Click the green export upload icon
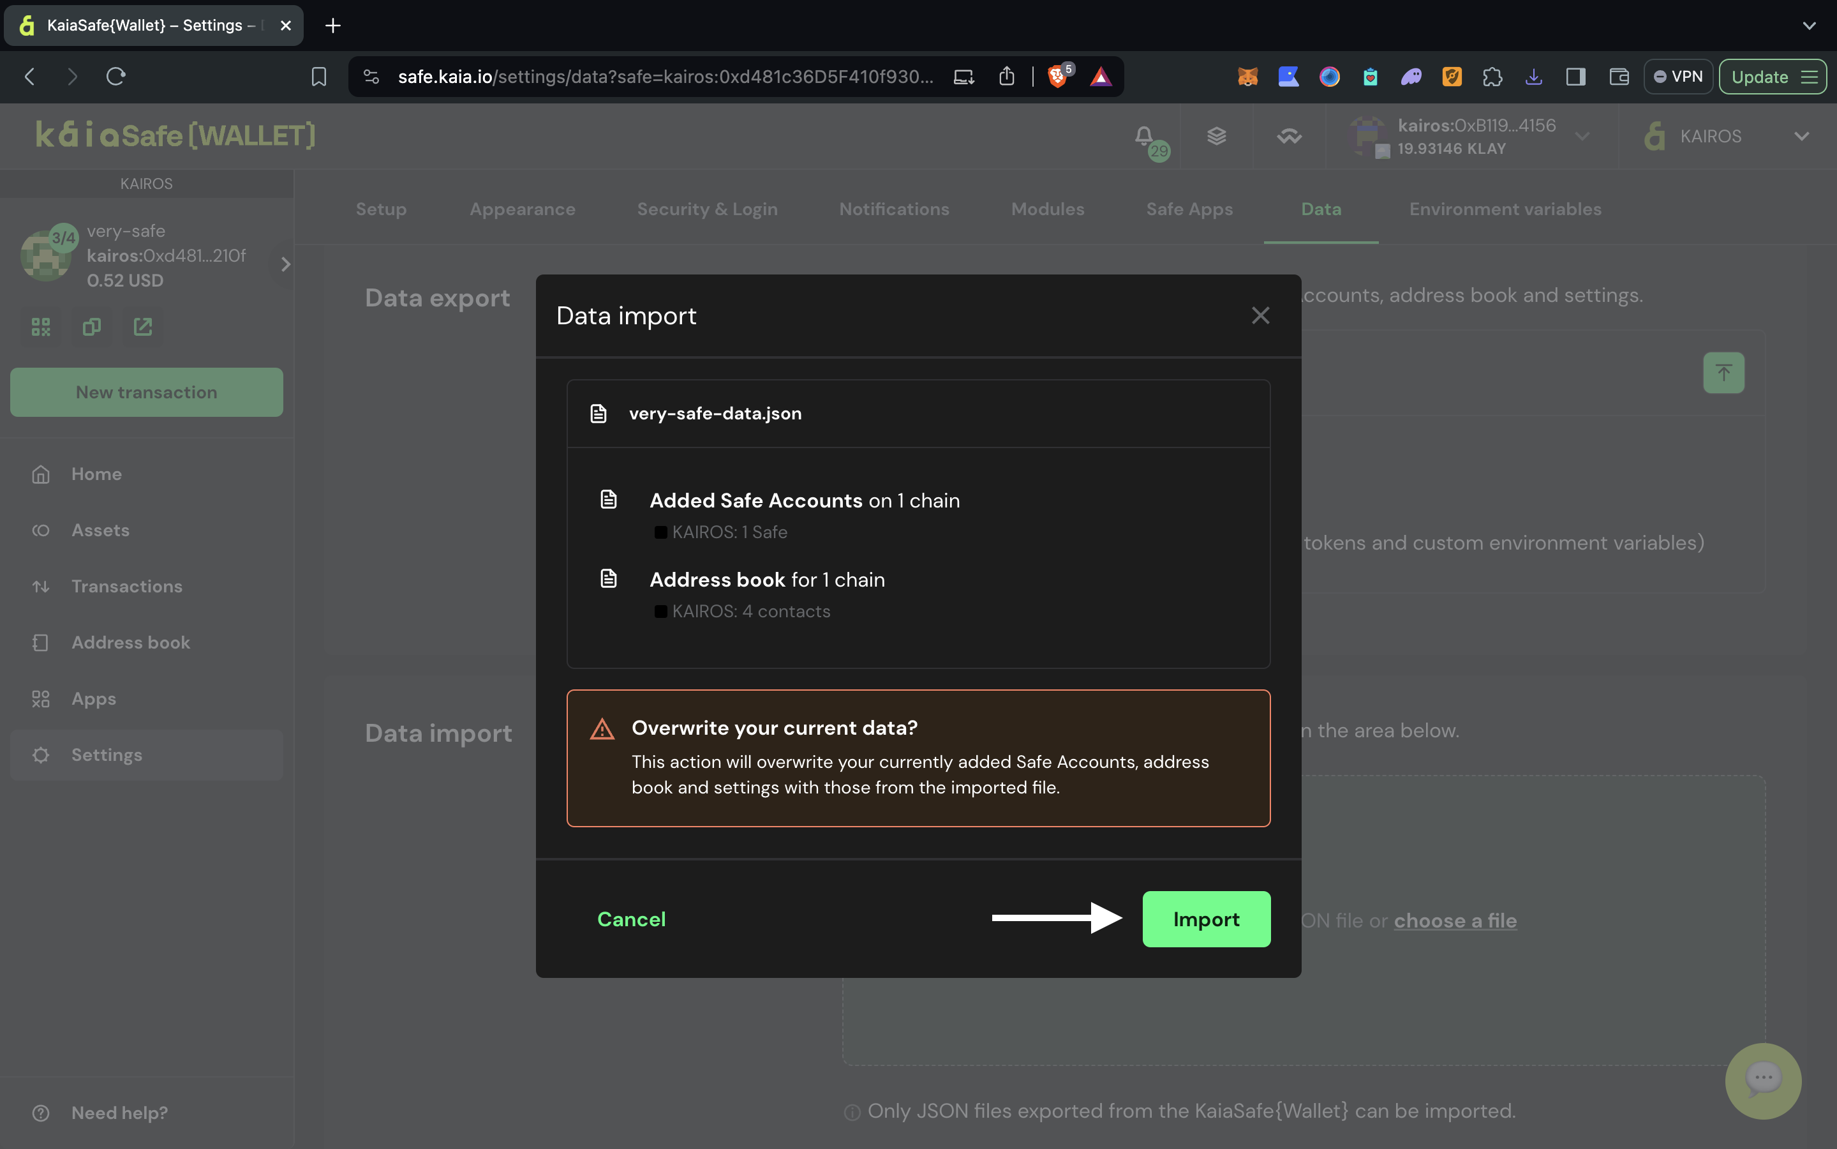 [x=1723, y=372]
